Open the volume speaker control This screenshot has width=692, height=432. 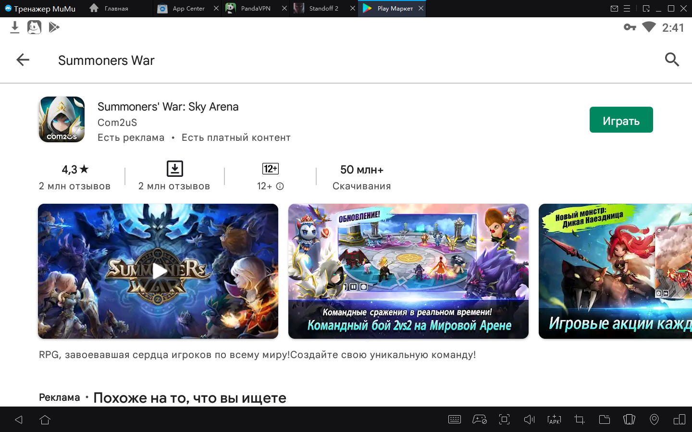click(529, 420)
